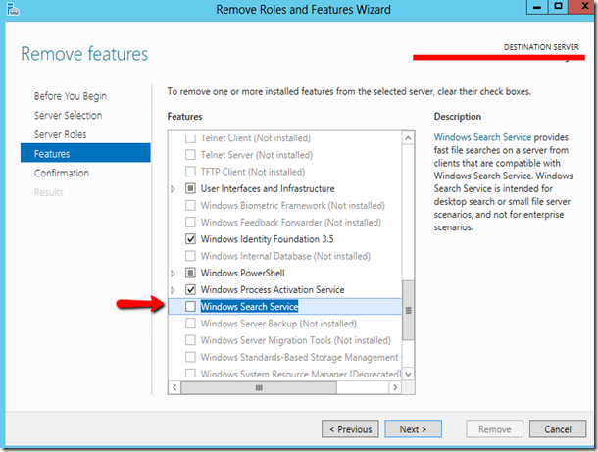
Task: Click the vertical scrollbar up arrow
Action: pyautogui.click(x=408, y=138)
